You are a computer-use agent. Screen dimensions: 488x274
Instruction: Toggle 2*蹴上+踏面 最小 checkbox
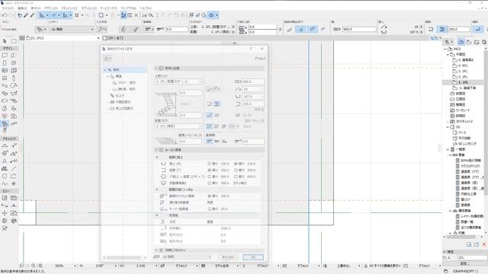pyautogui.click(x=210, y=177)
